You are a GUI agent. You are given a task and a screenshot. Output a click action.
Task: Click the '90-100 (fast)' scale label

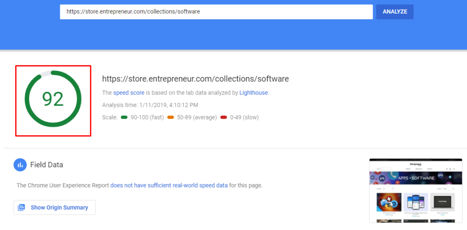coord(147,118)
